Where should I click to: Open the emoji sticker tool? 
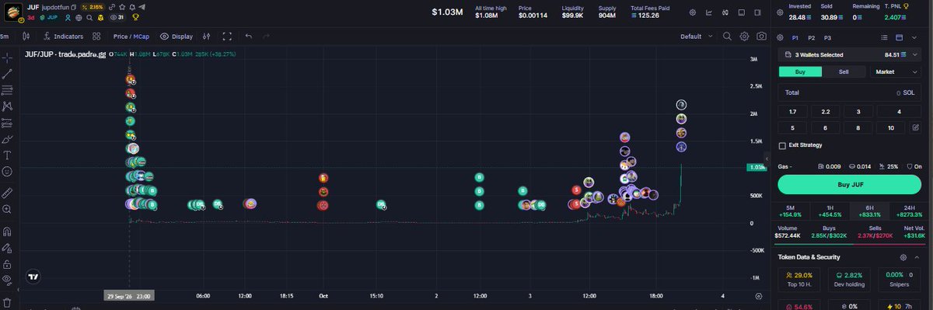[x=7, y=171]
